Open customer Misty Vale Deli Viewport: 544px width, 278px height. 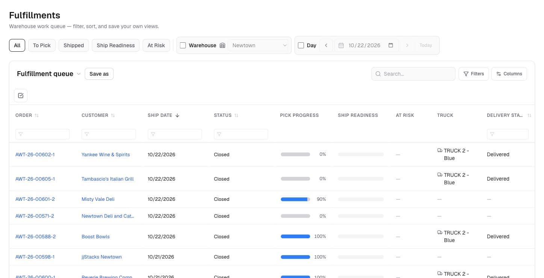(98, 199)
